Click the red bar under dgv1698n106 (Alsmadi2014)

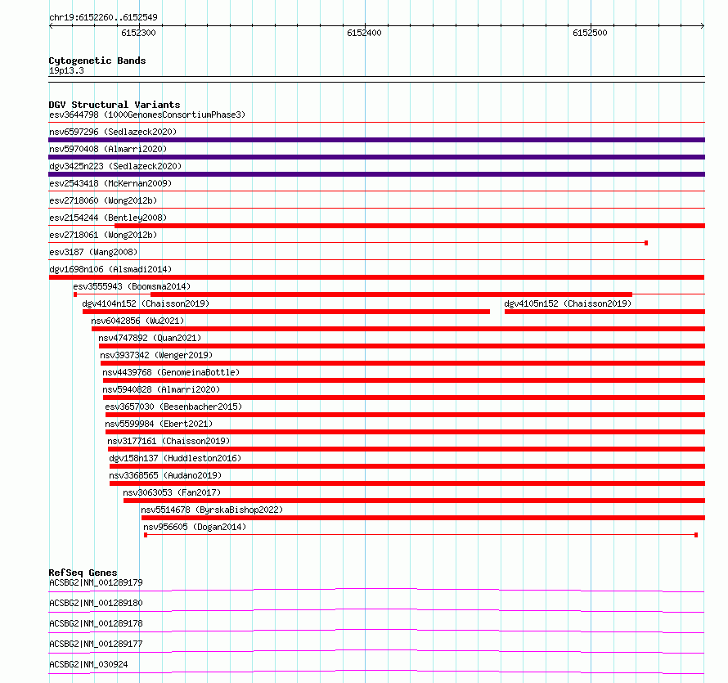pos(376,277)
